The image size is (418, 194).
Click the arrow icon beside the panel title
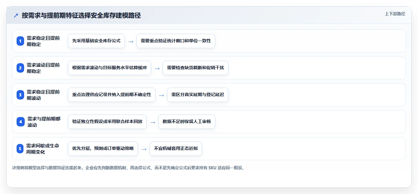click(16, 16)
